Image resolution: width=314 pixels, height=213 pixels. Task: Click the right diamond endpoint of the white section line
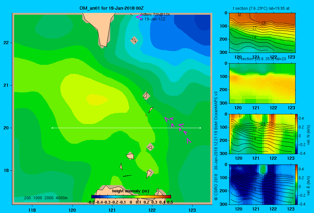[200, 128]
